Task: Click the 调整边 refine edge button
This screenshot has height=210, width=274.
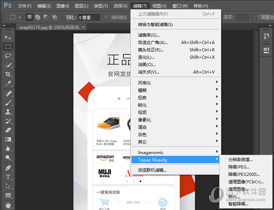Action: (x=265, y=17)
